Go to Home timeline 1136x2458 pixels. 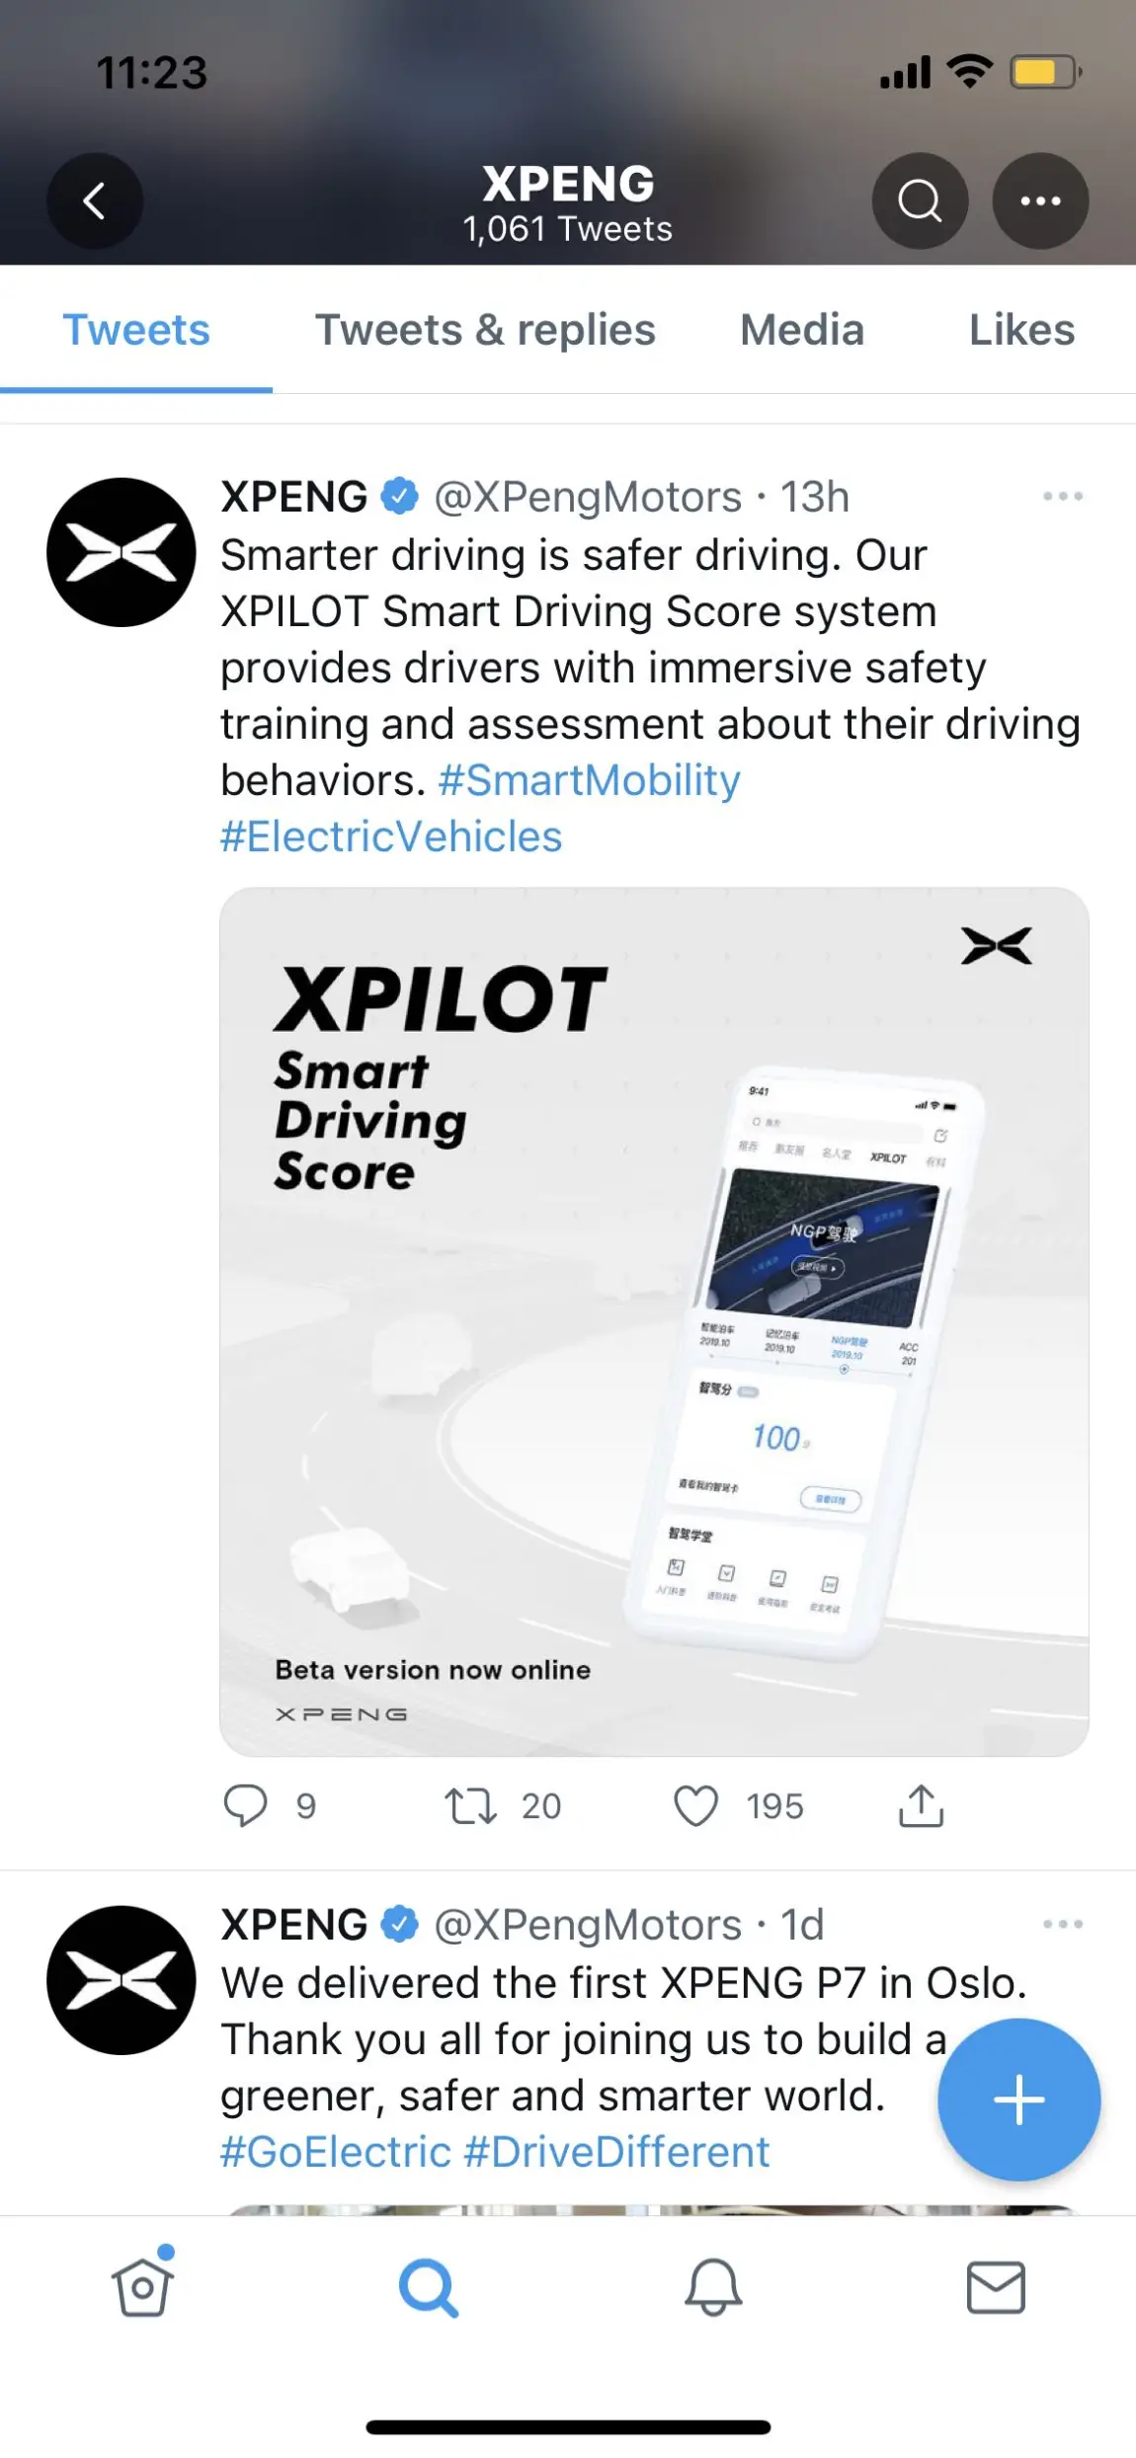click(143, 2286)
